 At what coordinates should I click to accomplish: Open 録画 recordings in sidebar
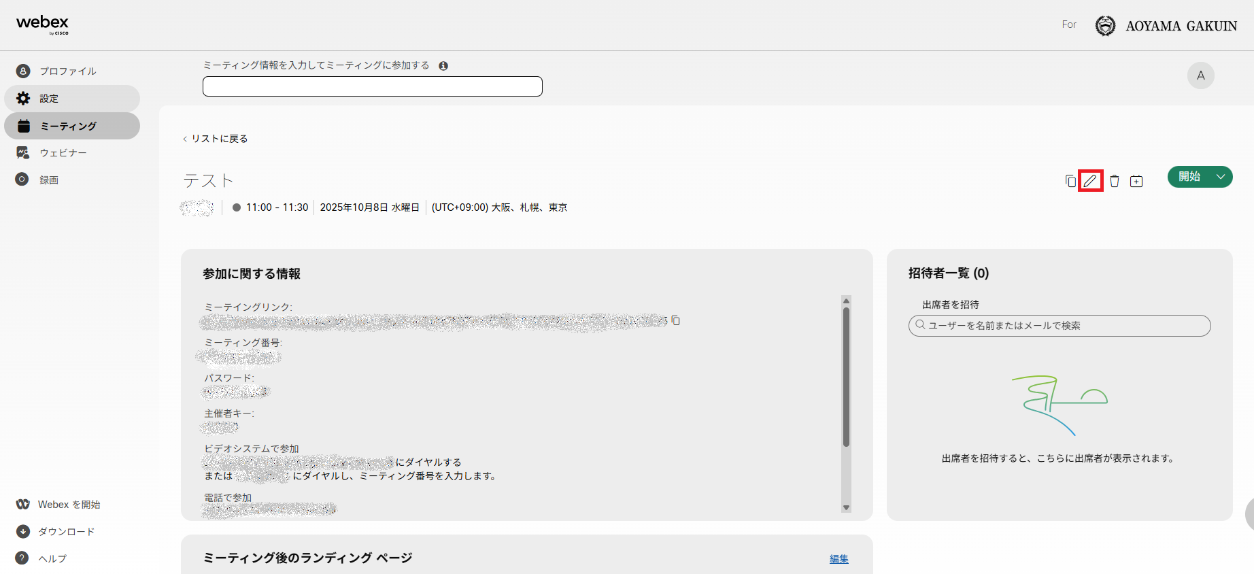[49, 180]
